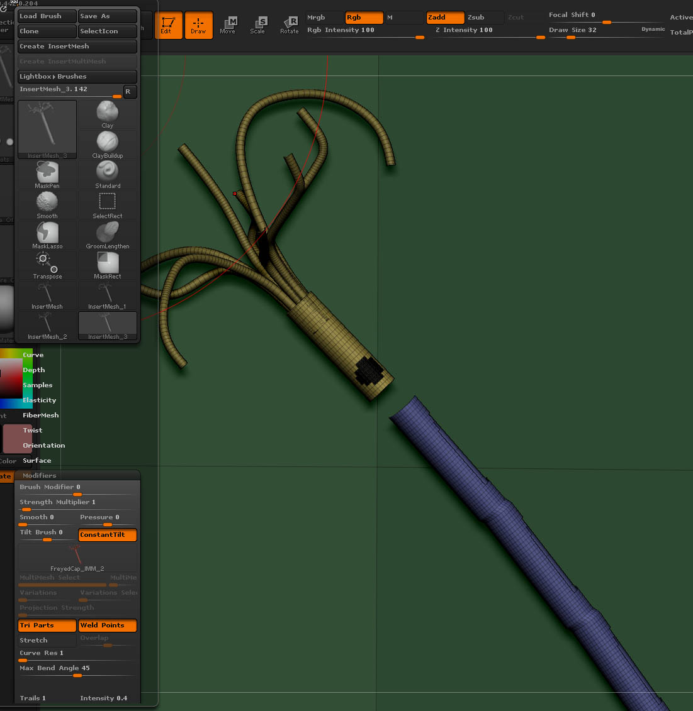This screenshot has width=693, height=711.
Task: Adjust the Rgb Intensity slider
Action: (x=366, y=32)
